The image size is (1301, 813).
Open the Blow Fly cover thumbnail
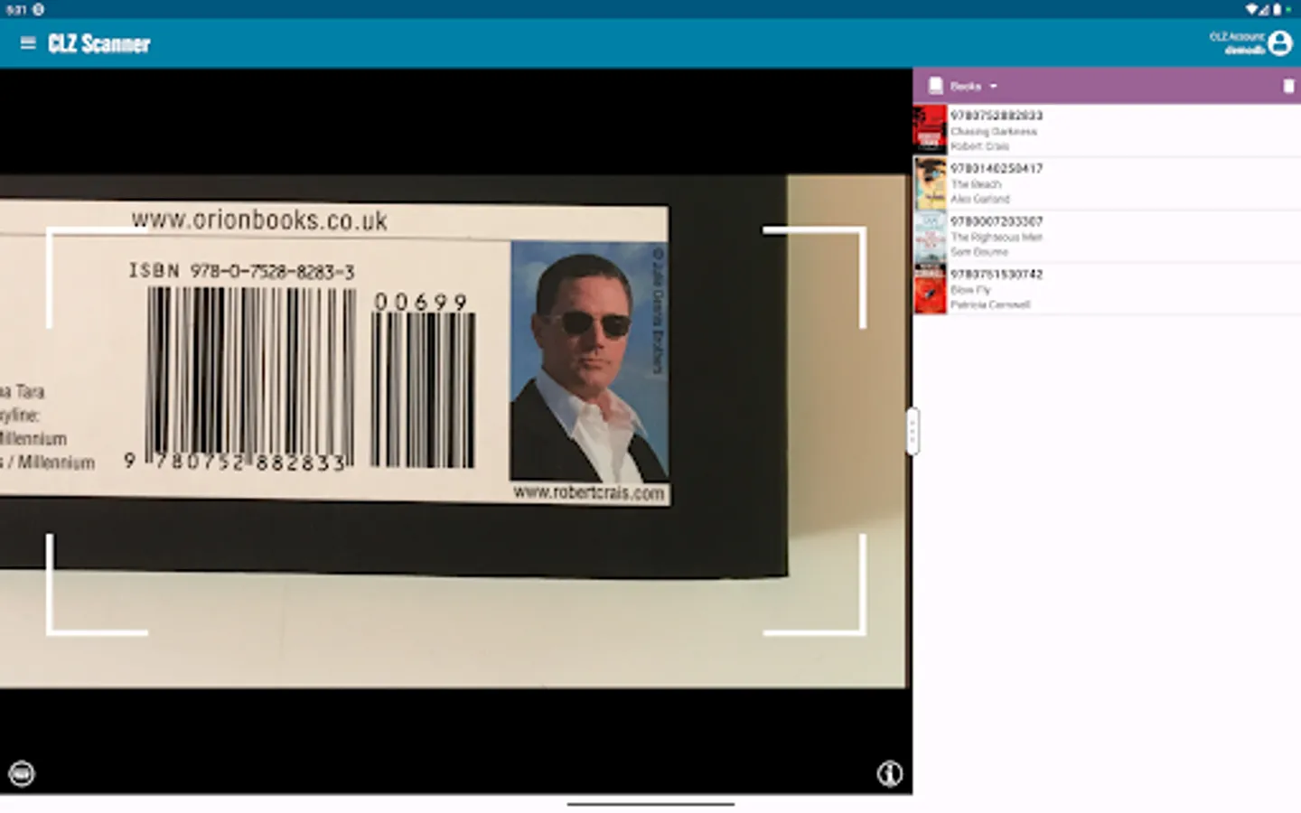930,289
